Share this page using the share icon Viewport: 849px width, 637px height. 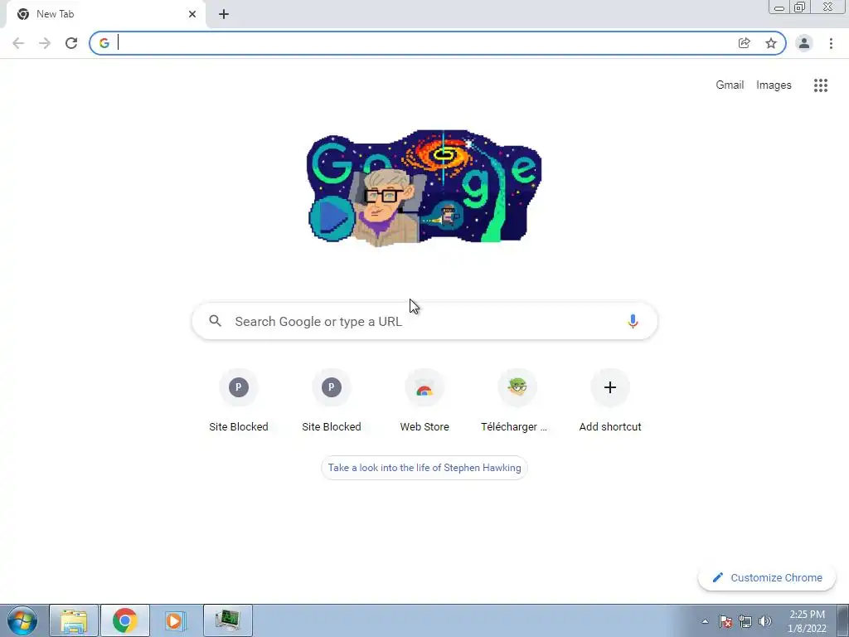click(744, 43)
